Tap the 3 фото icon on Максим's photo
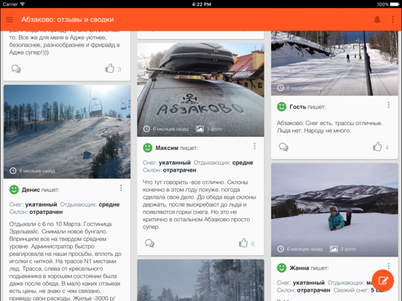402x301 pixels. coord(200,129)
